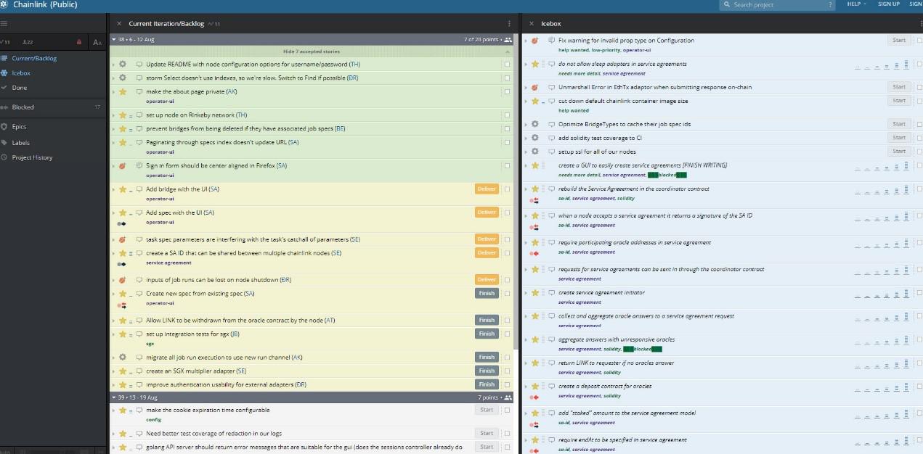Click gear icon on 'migrate all job run' story

[x=123, y=357]
